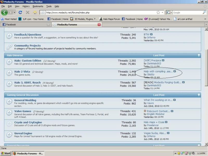208x156 pixels.
Task: Open the bookmark star dropdown arrow
Action: [x=162, y=12]
